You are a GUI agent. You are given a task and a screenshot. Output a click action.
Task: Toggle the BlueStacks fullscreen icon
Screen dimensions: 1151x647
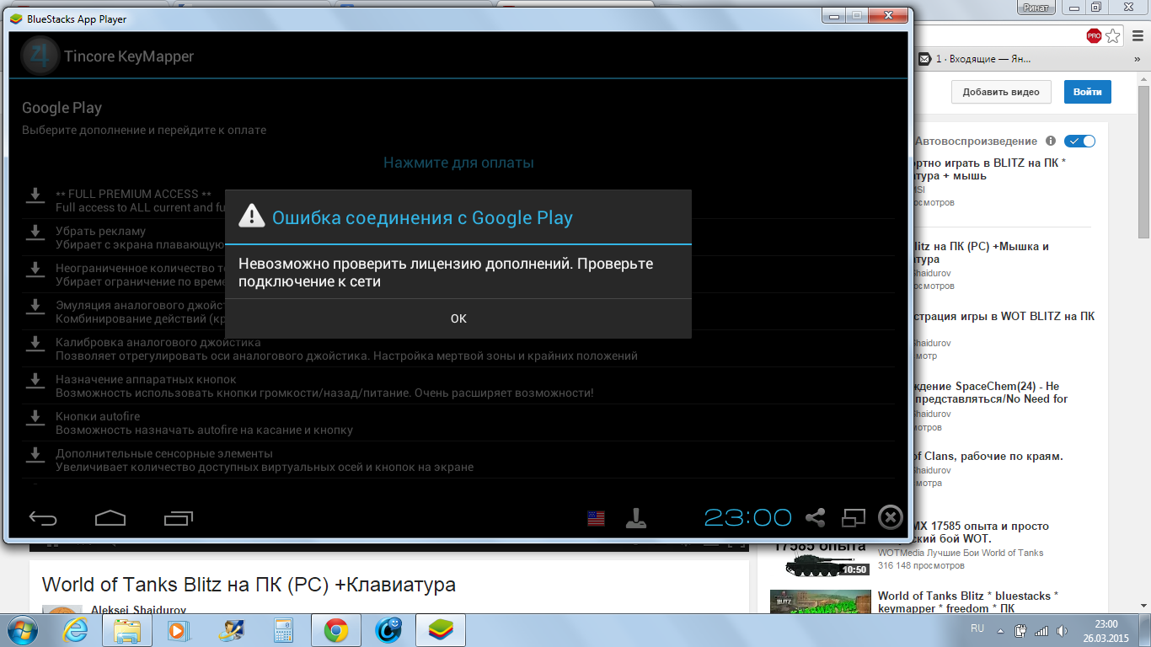pos(854,518)
